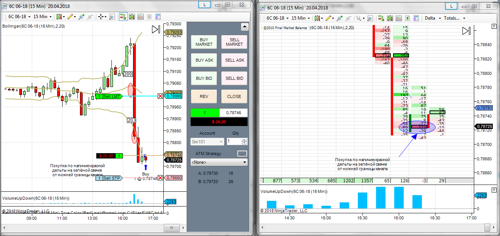Open 15 Min interval dropdown left window
This screenshot has height=236, width=500.
tap(42, 17)
